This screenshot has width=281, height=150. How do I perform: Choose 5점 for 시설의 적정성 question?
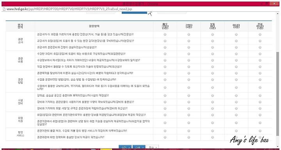tap(165, 96)
